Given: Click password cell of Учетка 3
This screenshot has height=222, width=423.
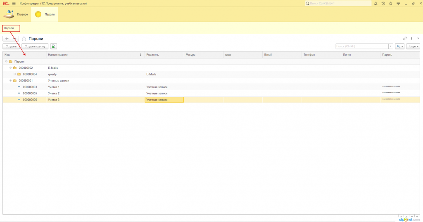Looking at the screenshot, I should (x=400, y=100).
